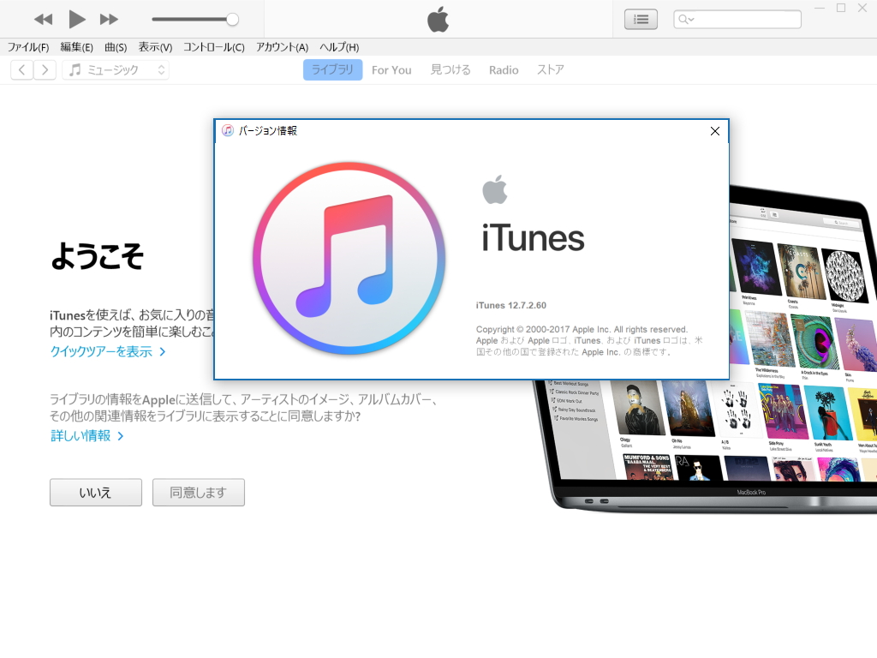The height and width of the screenshot is (658, 877).
Task: Click the Apple logo in the toolbar
Action: tap(438, 19)
